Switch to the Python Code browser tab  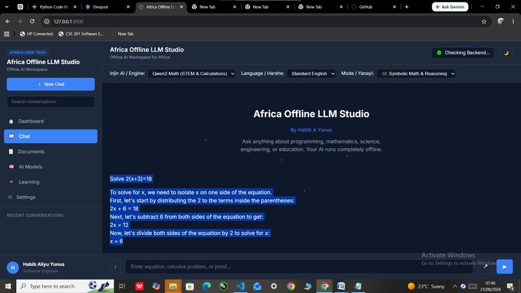coord(54,6)
